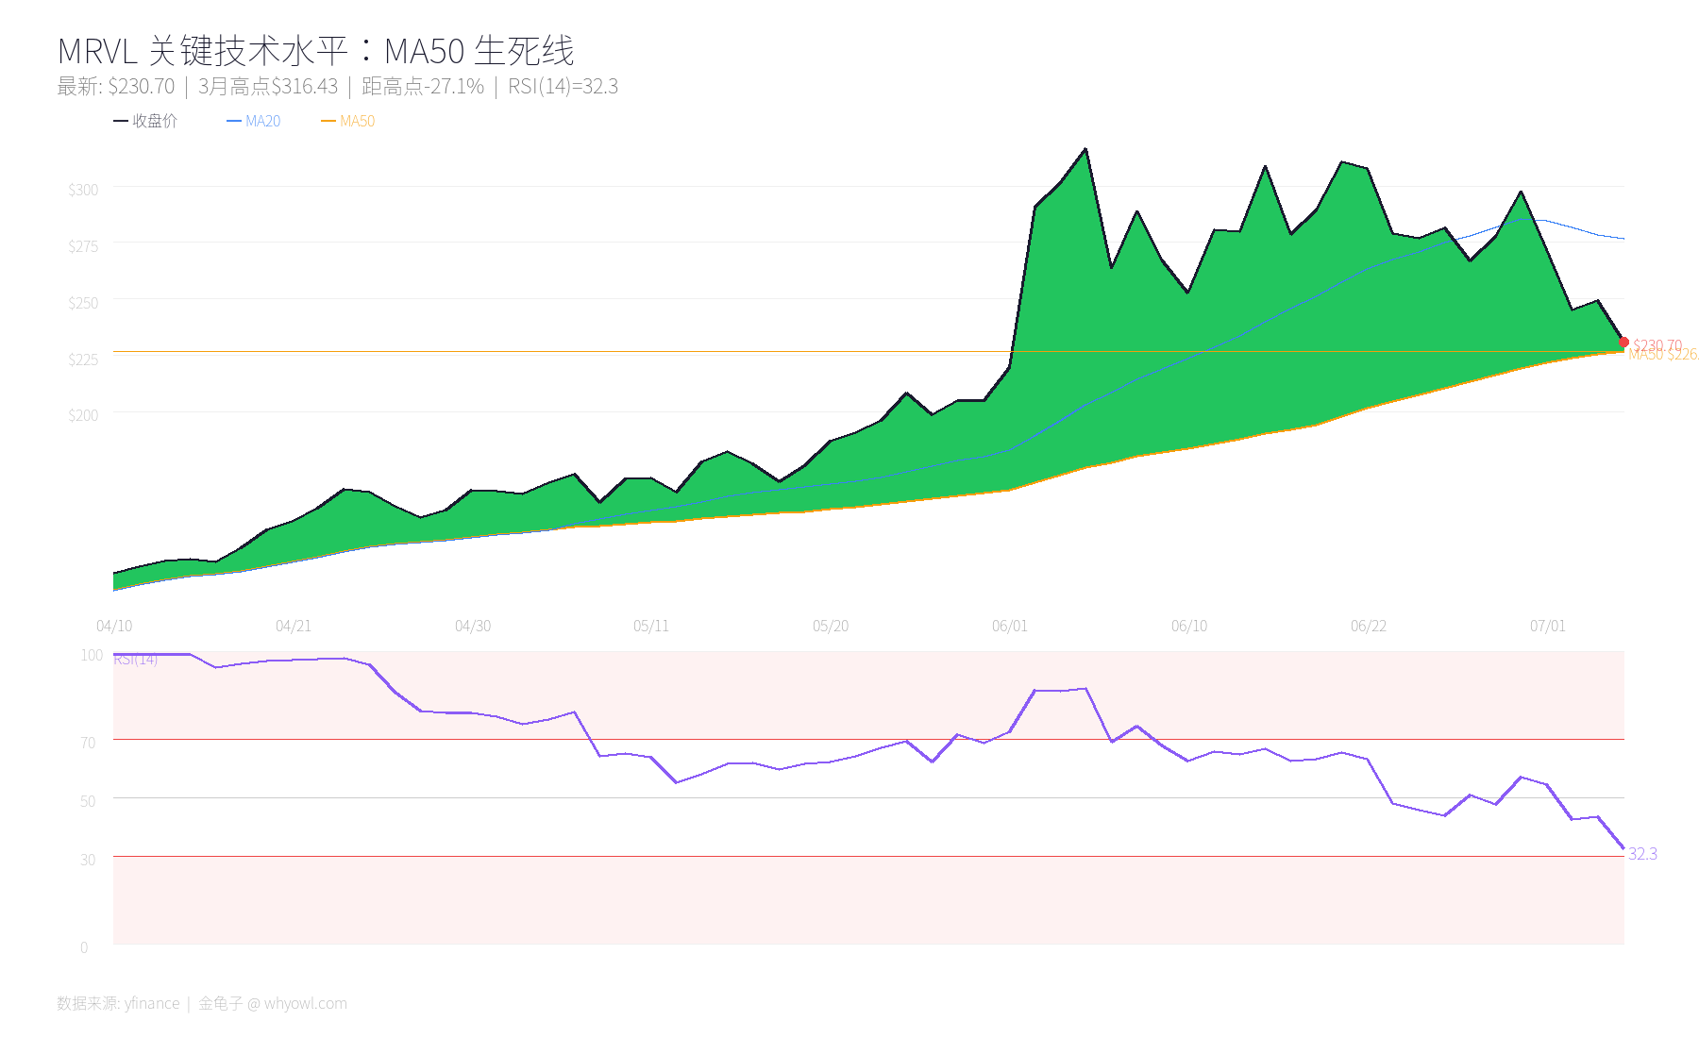Click the '金龟子 @ whyowl.com' credit
The height and width of the screenshot is (1038, 1699).
pyautogui.click(x=273, y=1003)
